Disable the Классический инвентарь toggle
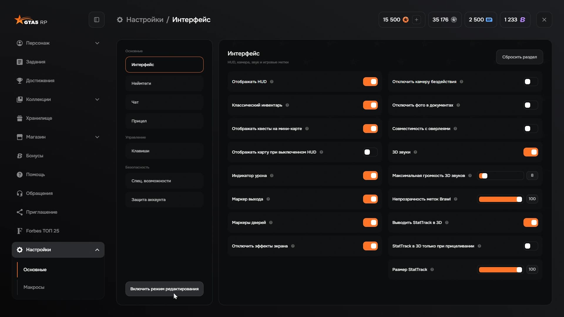Screen dimensions: 564x317 tap(370, 105)
